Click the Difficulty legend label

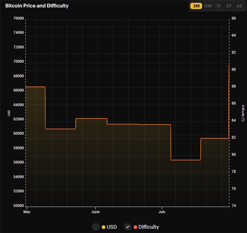tap(149, 227)
